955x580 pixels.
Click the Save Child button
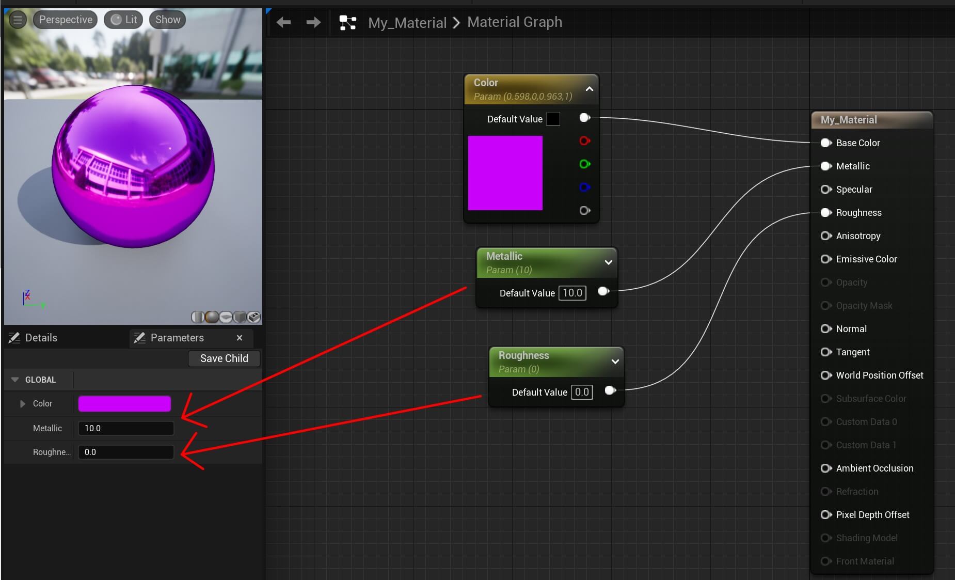tap(224, 358)
